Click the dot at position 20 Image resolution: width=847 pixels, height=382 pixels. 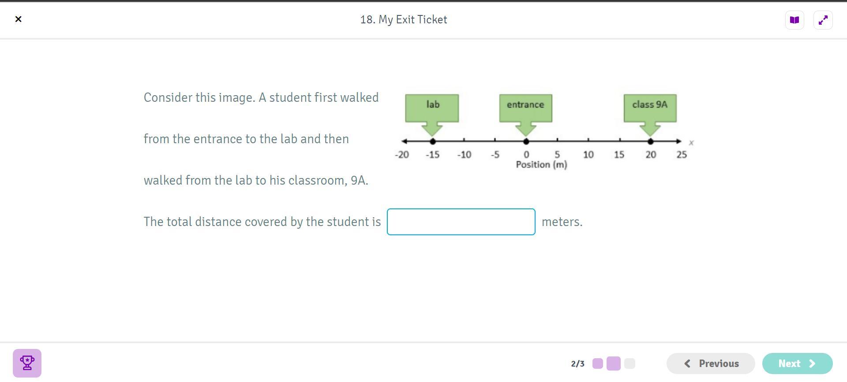click(x=651, y=141)
